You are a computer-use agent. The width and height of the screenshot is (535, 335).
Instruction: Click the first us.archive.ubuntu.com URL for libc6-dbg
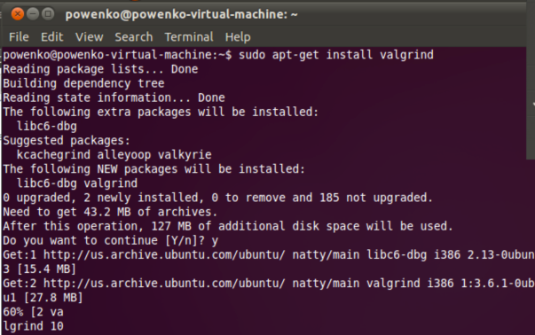pyautogui.click(x=164, y=255)
